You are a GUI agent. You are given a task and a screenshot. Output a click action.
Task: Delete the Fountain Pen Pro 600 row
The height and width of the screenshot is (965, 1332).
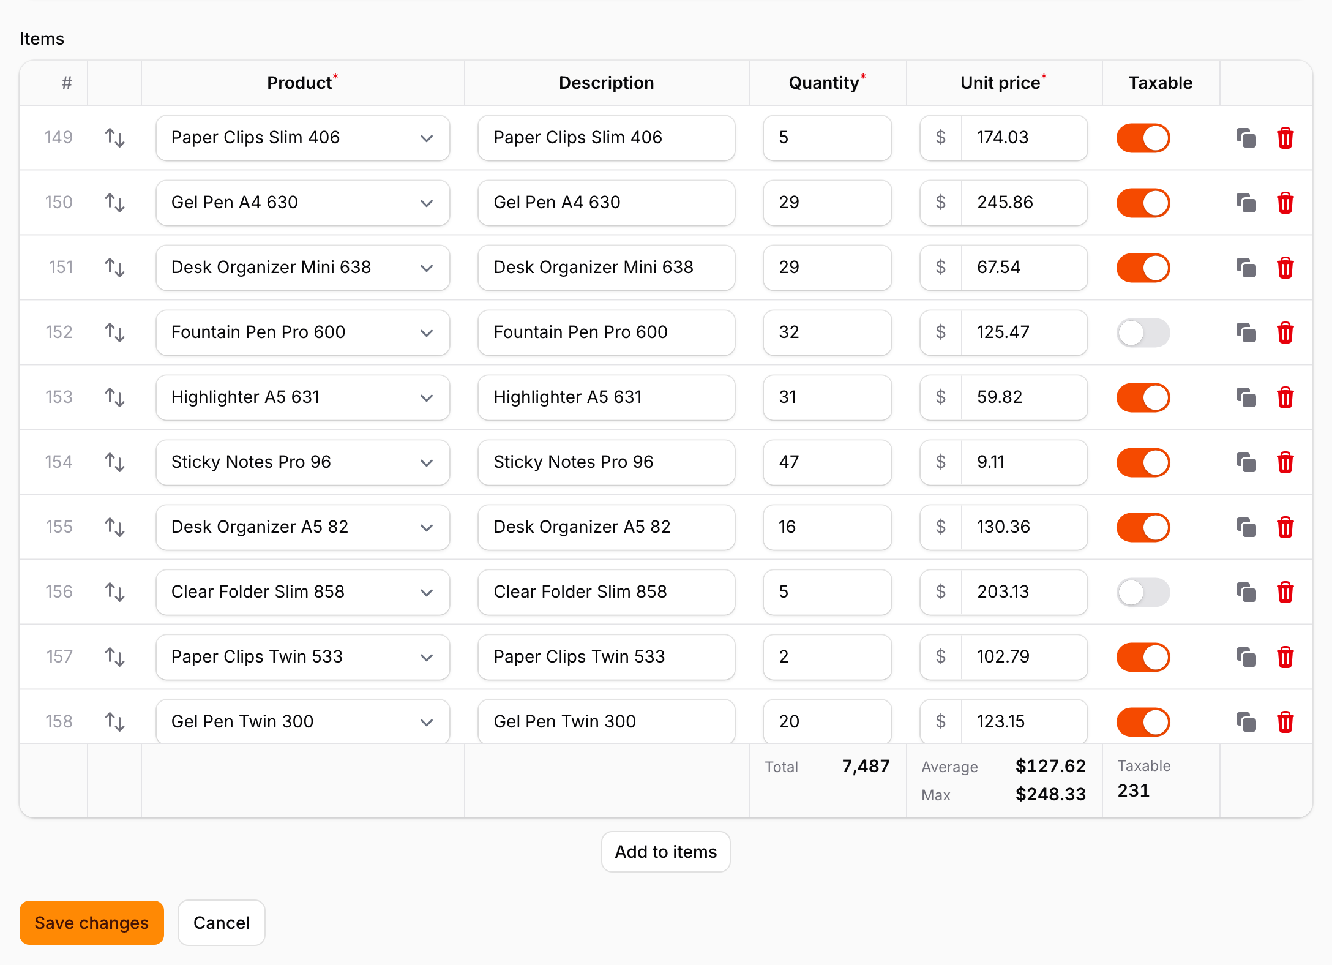click(x=1285, y=332)
